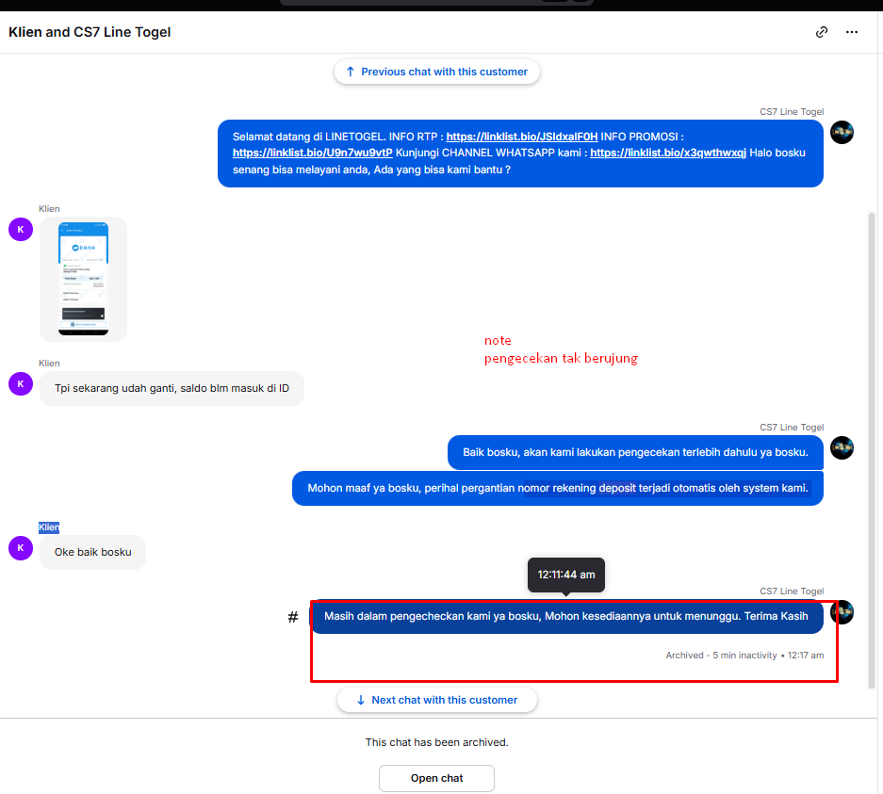Click the 'Klien and CS7 Line Togel' title
The height and width of the screenshot is (794, 883).
pos(90,32)
